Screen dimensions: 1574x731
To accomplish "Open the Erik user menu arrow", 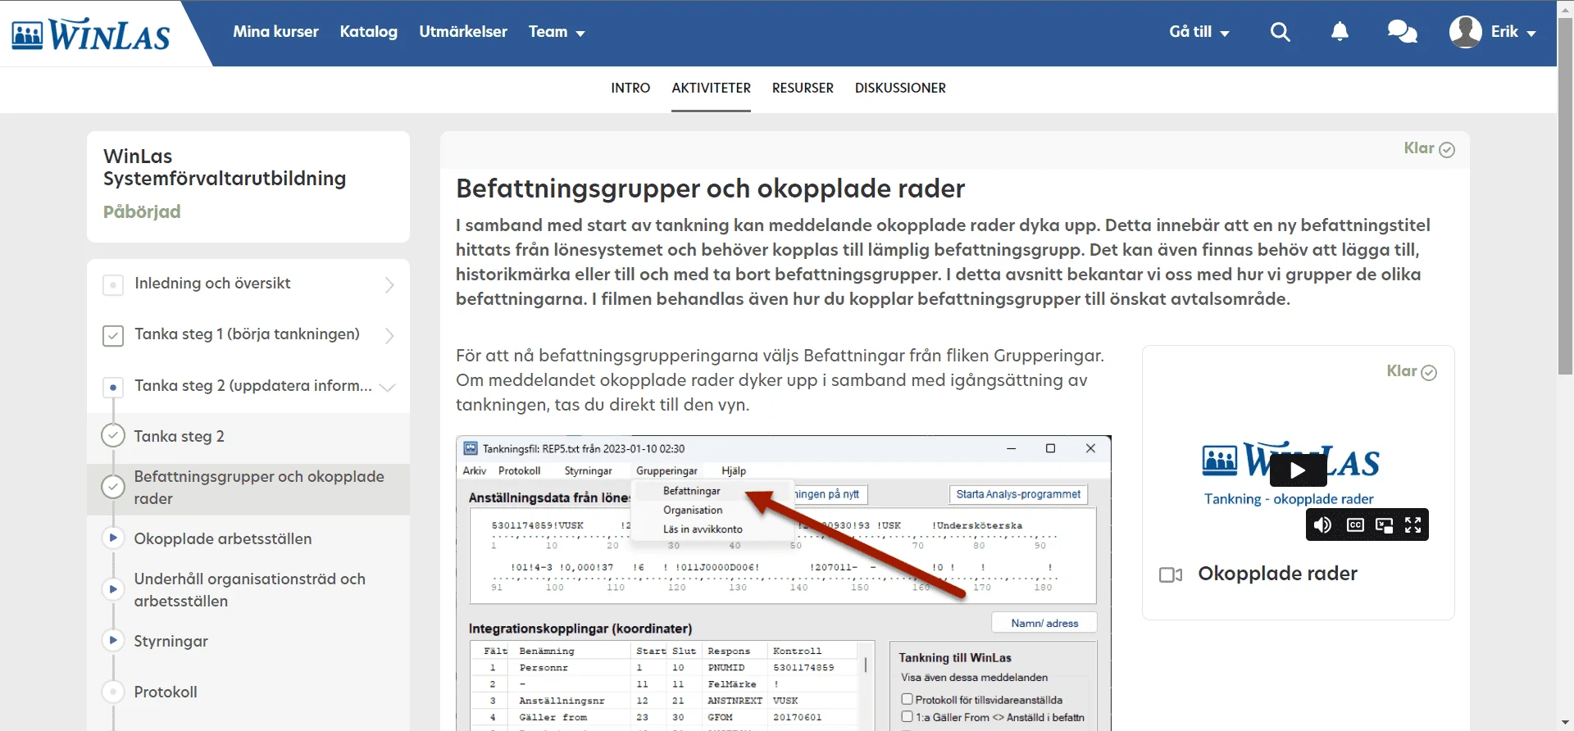I will click(1531, 34).
